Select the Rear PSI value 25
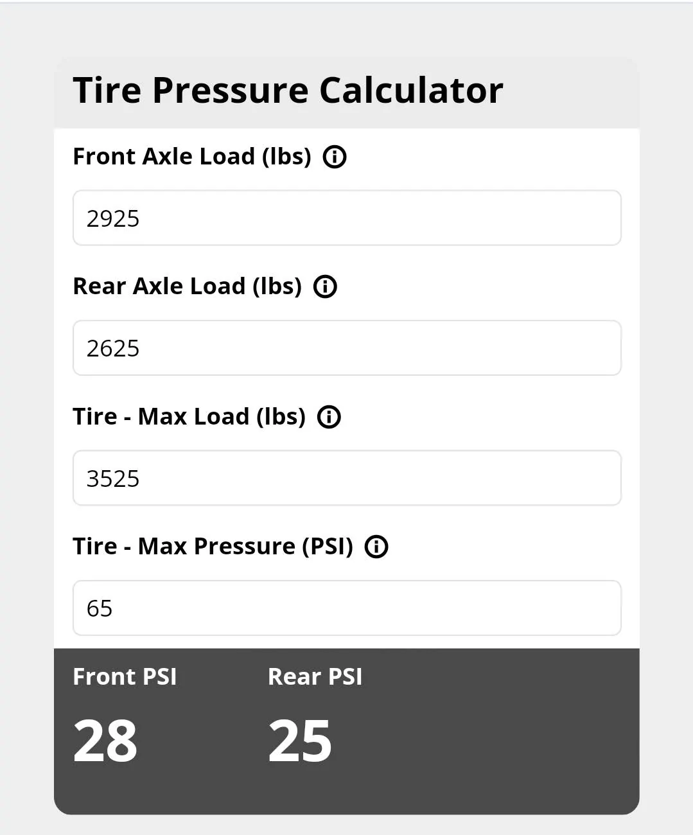This screenshot has height=835, width=693. coord(300,741)
